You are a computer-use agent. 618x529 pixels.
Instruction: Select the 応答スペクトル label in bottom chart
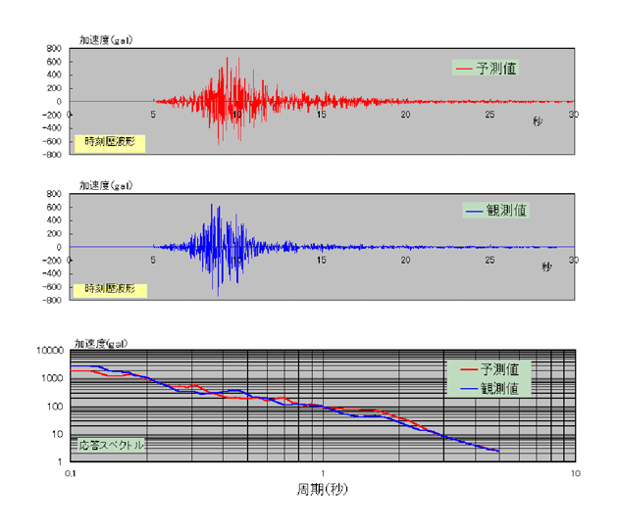point(112,444)
